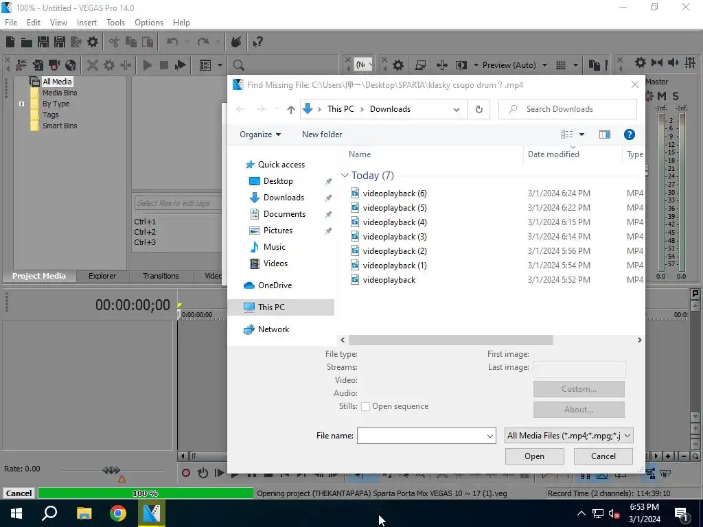Click the Copy icon in main toolbar
Viewport: 703px width, 527px height.
tap(131, 42)
